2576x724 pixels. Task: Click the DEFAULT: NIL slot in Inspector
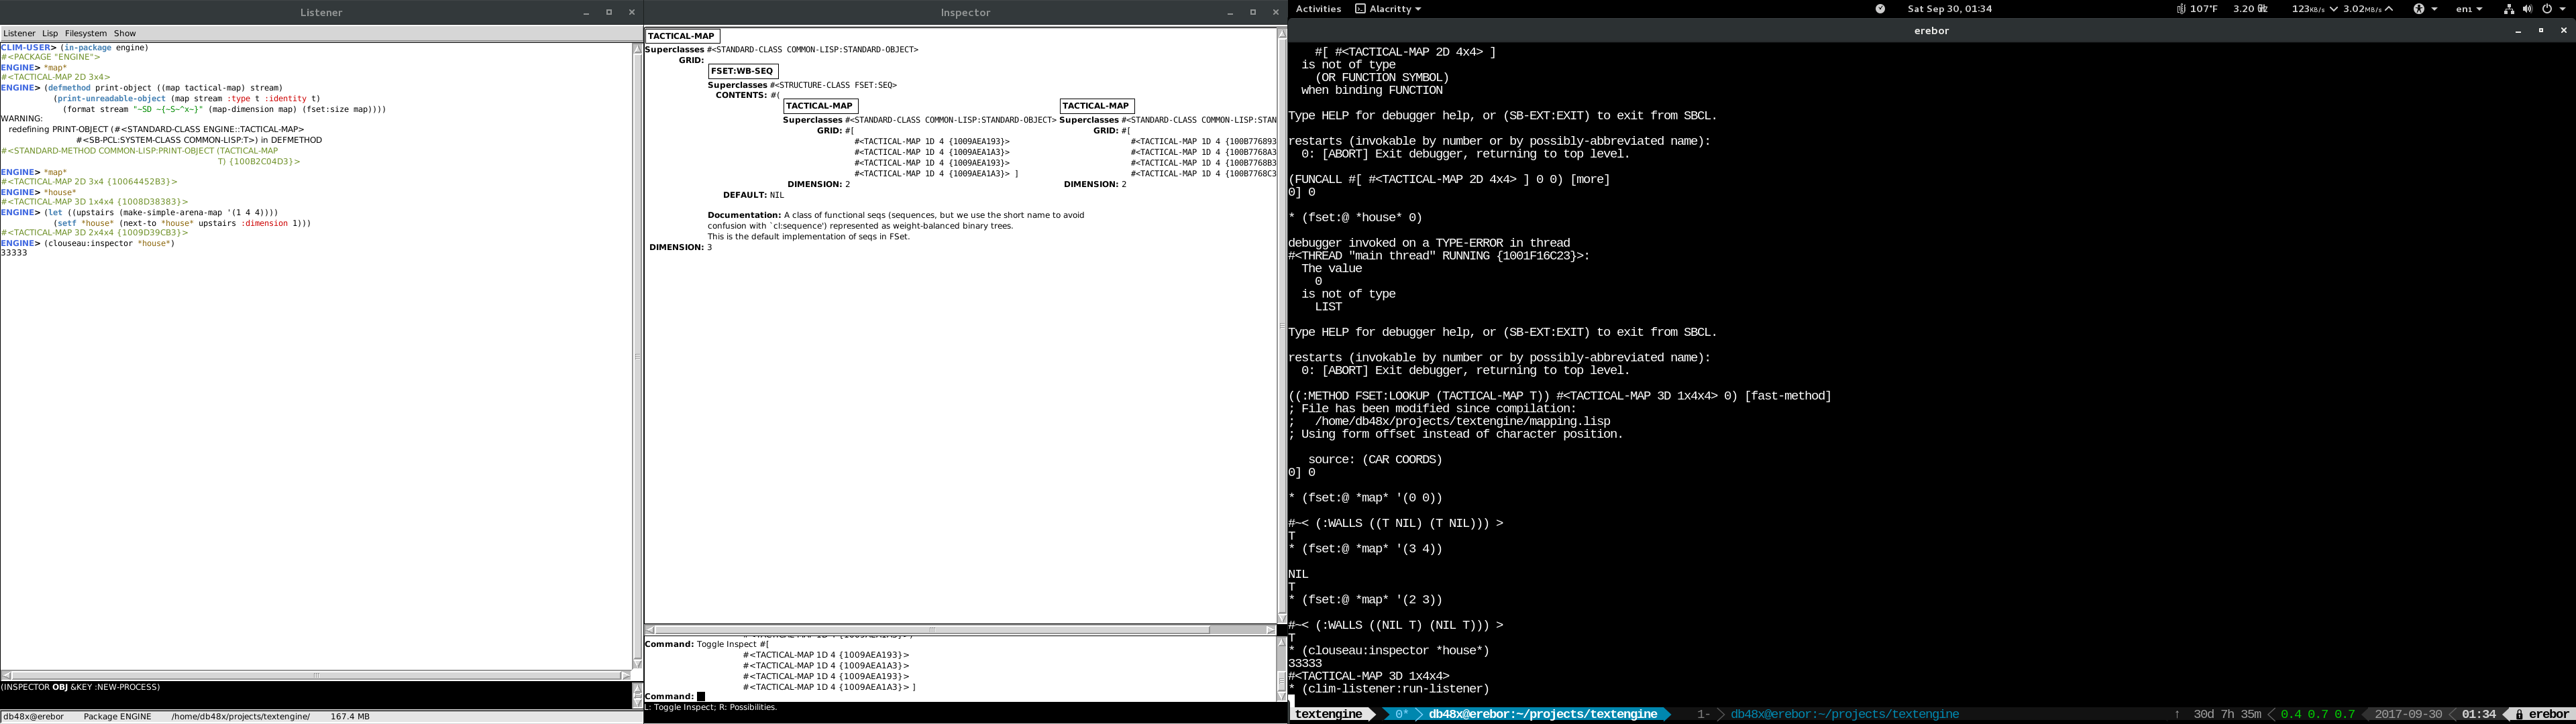753,195
